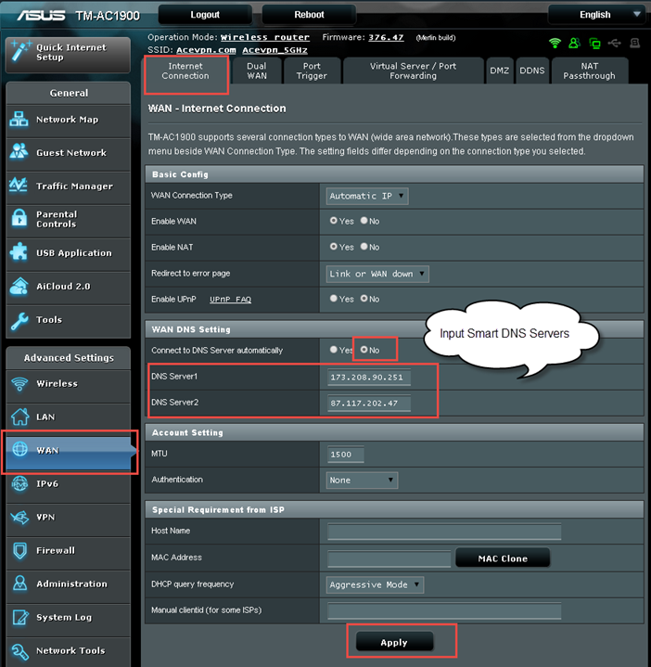This screenshot has width=651, height=667.
Task: Select No for Enable WAN
Action: tap(364, 221)
